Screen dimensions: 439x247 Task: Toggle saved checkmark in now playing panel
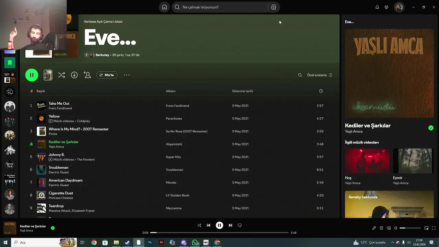click(x=431, y=128)
